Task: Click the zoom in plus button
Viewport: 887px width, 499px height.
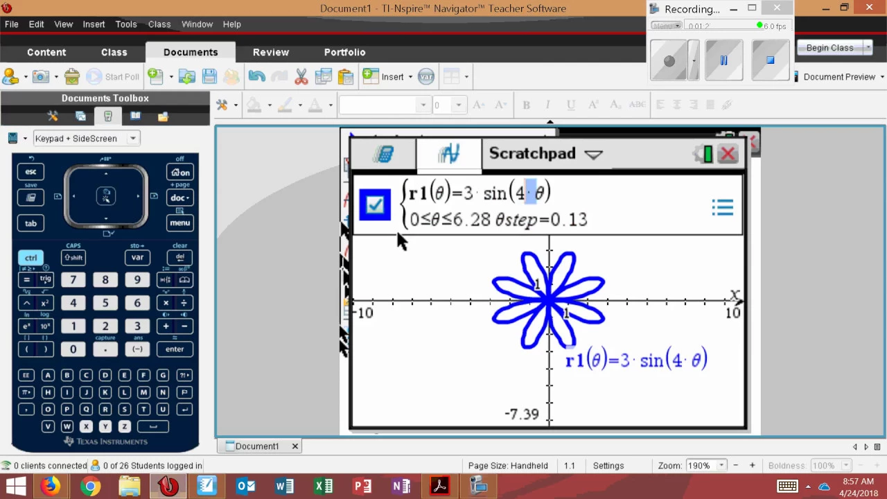Action: point(752,466)
